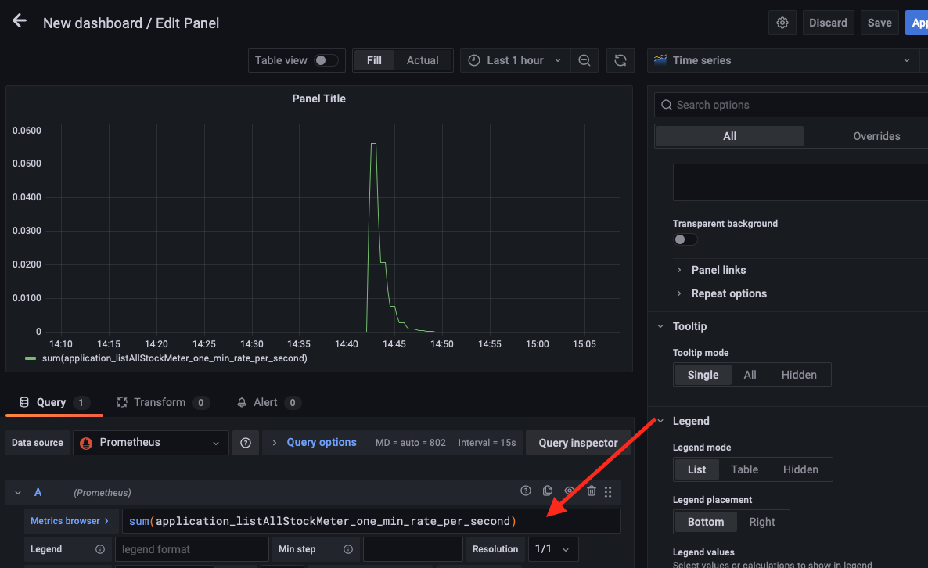Switch to the Transform tab
The height and width of the screenshot is (568, 928).
(x=163, y=402)
